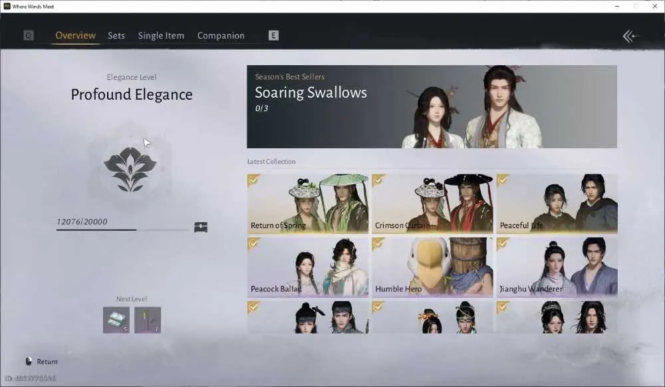Image resolution: width=665 pixels, height=387 pixels.
Task: Switch to the Companion tab
Action: (x=221, y=36)
